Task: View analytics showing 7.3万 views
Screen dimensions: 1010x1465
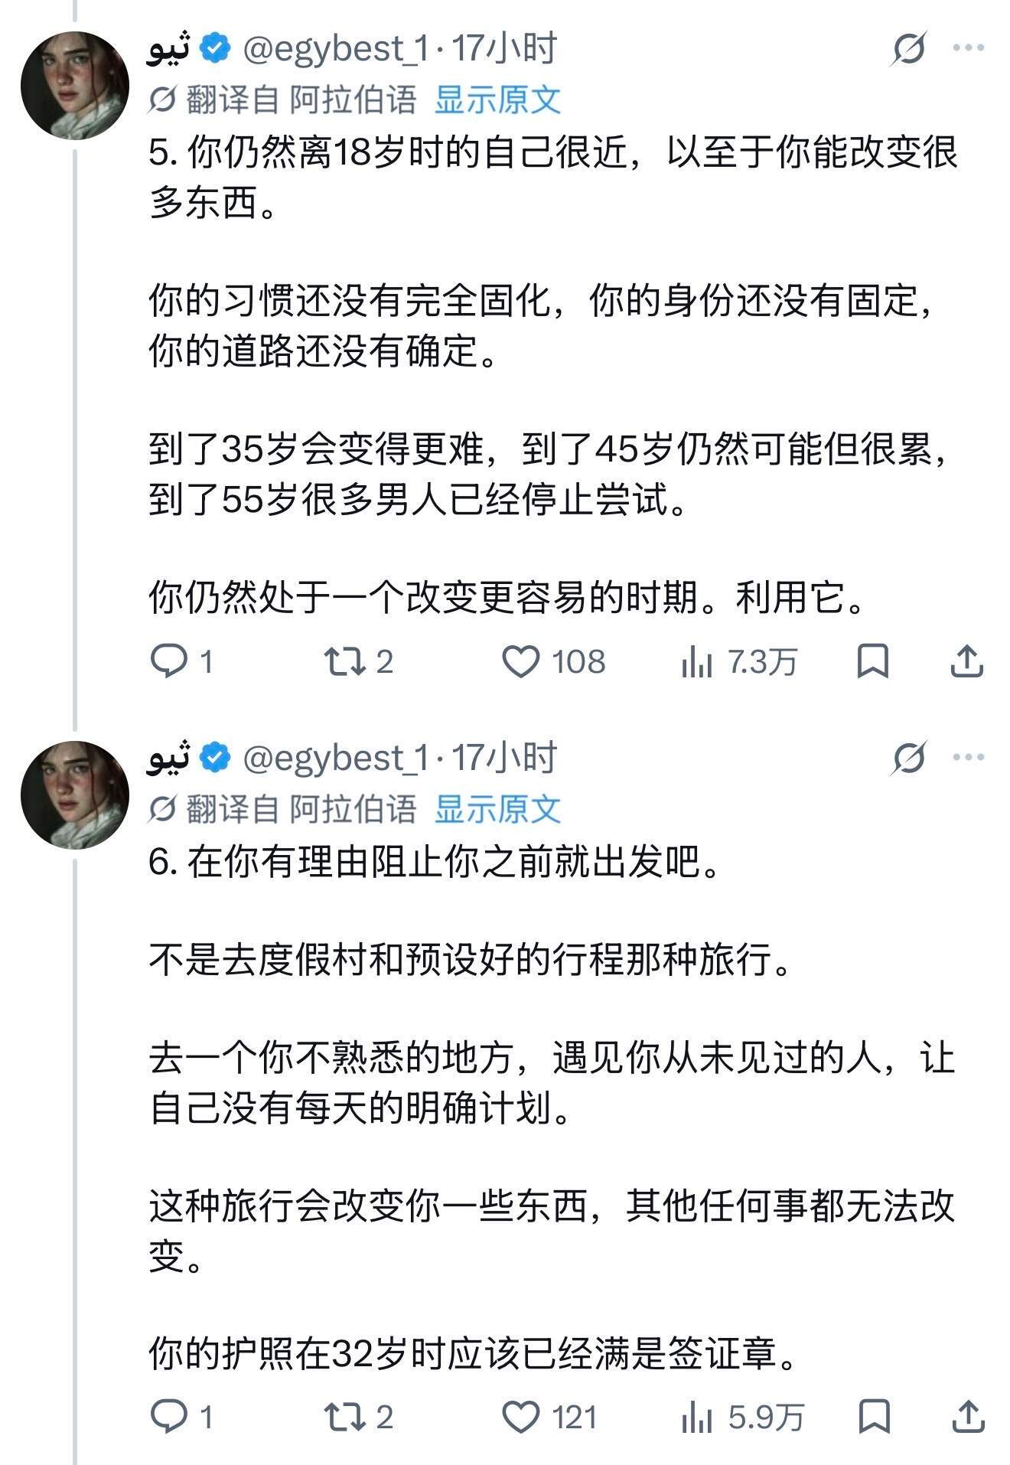Action: (738, 662)
